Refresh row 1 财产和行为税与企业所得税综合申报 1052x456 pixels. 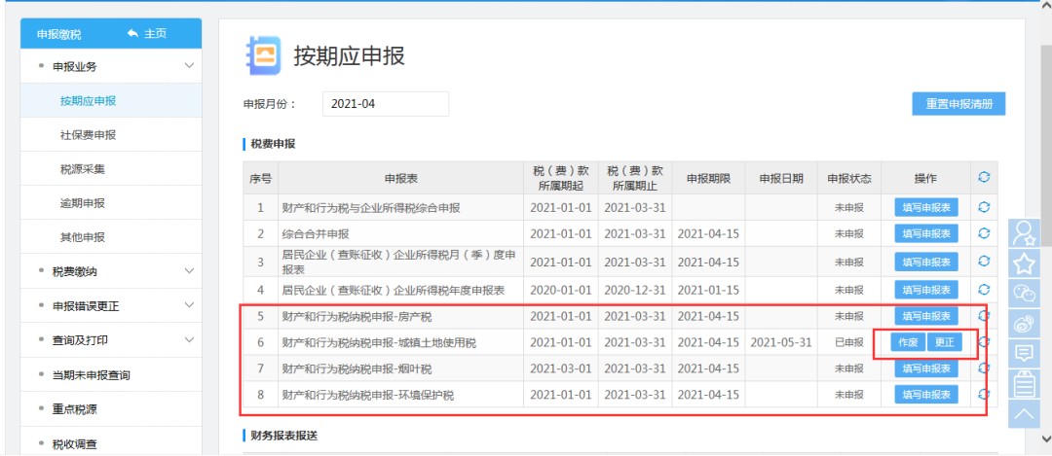pos(984,207)
